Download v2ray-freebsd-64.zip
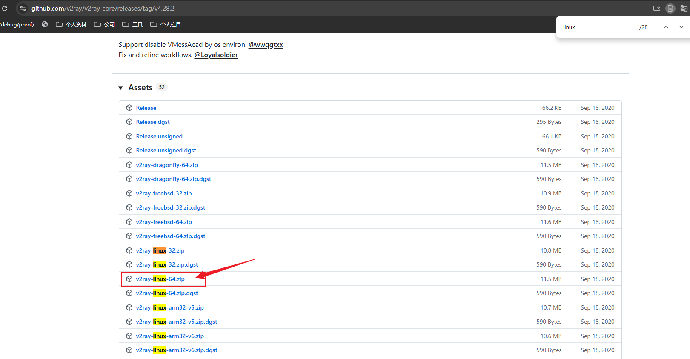Viewport: 690px width, 359px height. point(164,222)
